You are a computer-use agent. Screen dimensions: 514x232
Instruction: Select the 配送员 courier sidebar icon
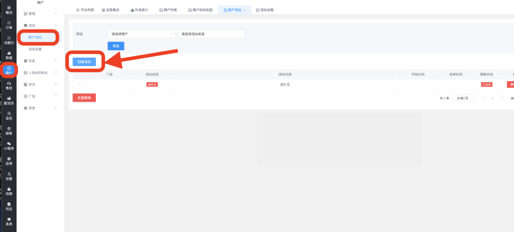(x=9, y=100)
